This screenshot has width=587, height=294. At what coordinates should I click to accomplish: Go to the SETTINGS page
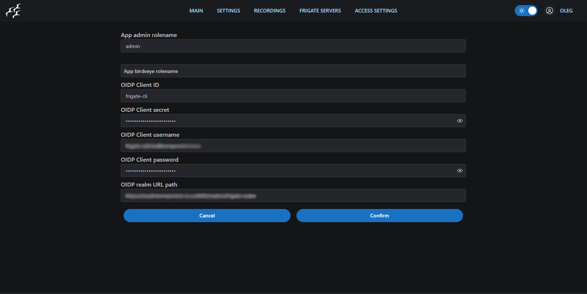[x=228, y=11]
